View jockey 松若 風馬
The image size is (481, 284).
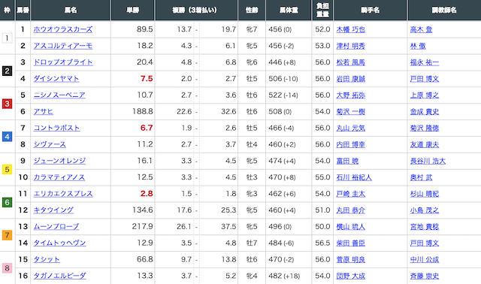351,62
